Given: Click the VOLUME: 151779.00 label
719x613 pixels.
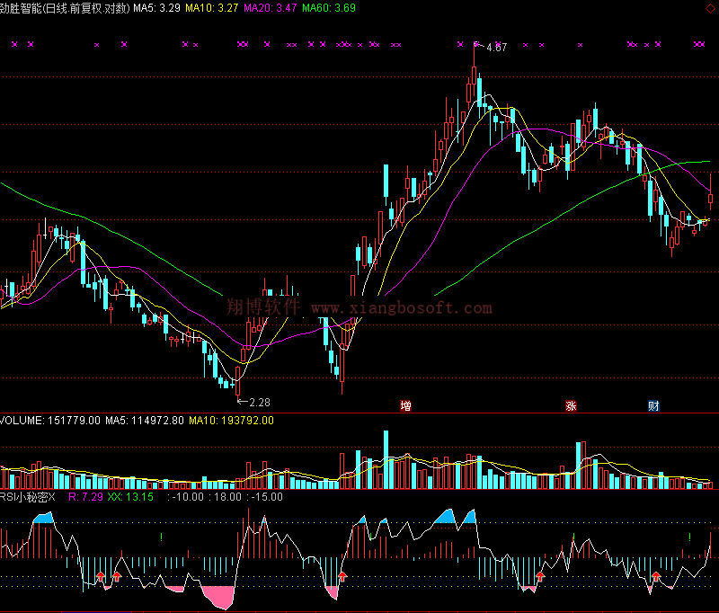Looking at the screenshot, I should pyautogui.click(x=50, y=421).
